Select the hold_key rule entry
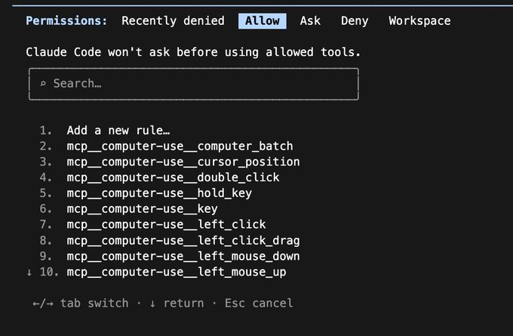 pyautogui.click(x=159, y=193)
